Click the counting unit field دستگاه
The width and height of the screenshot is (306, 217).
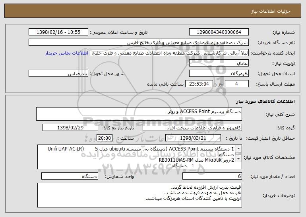tap(70, 176)
